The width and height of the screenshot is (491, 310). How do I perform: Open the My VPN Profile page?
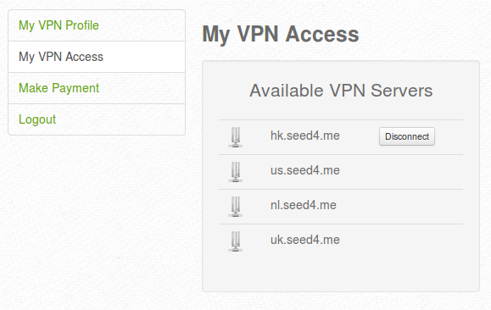(59, 25)
